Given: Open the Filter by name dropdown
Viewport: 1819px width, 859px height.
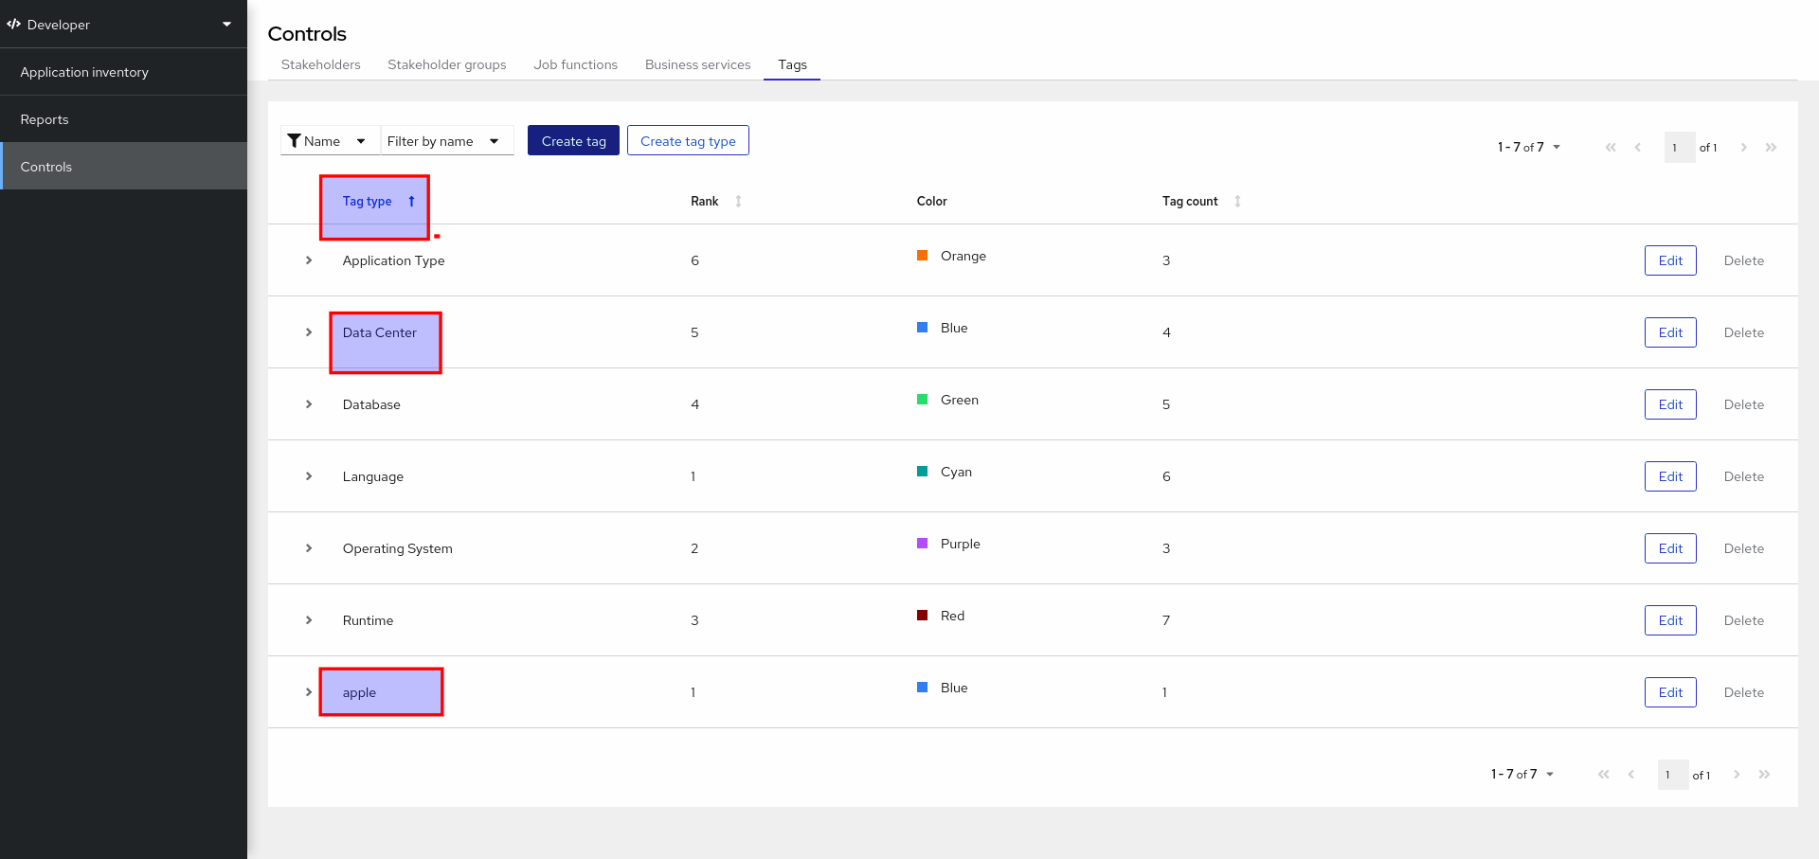Looking at the screenshot, I should point(445,141).
